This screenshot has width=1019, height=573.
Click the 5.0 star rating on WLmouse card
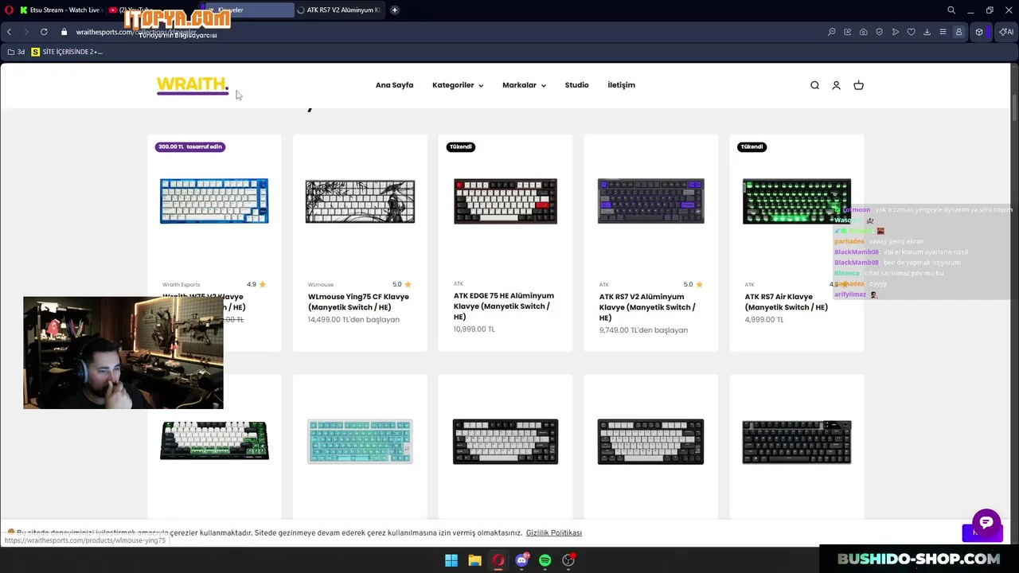click(x=402, y=284)
